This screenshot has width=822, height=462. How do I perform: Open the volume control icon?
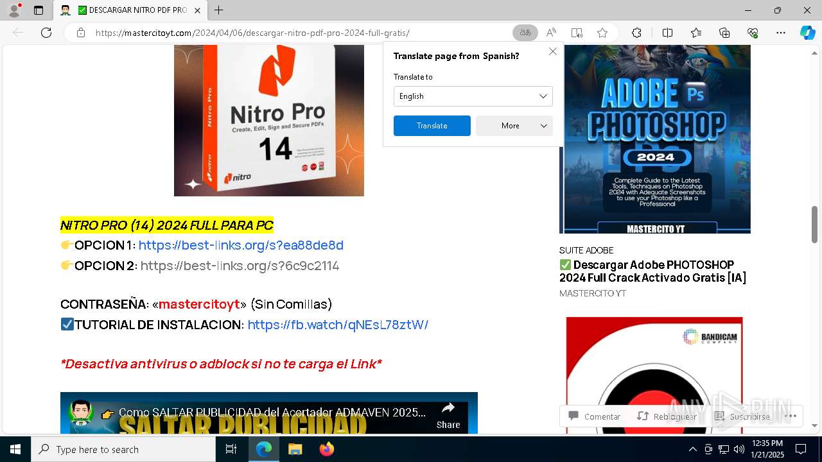point(739,449)
